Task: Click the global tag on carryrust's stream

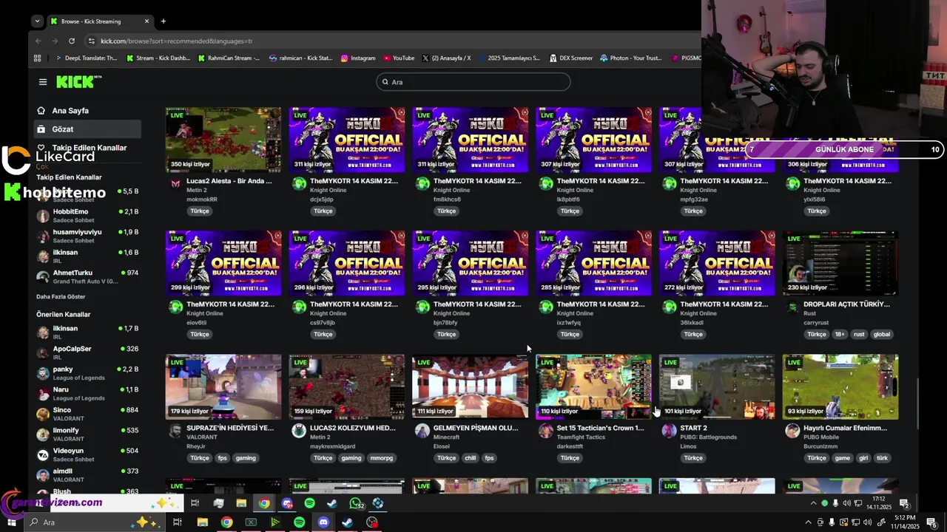Action: pos(882,334)
